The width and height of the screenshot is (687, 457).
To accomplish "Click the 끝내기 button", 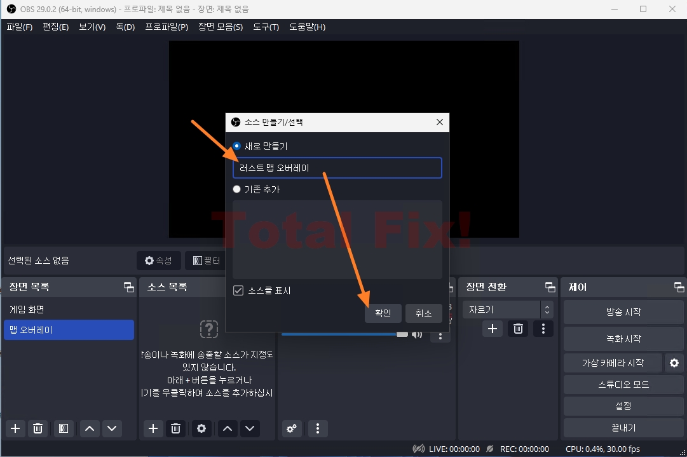I will 623,428.
